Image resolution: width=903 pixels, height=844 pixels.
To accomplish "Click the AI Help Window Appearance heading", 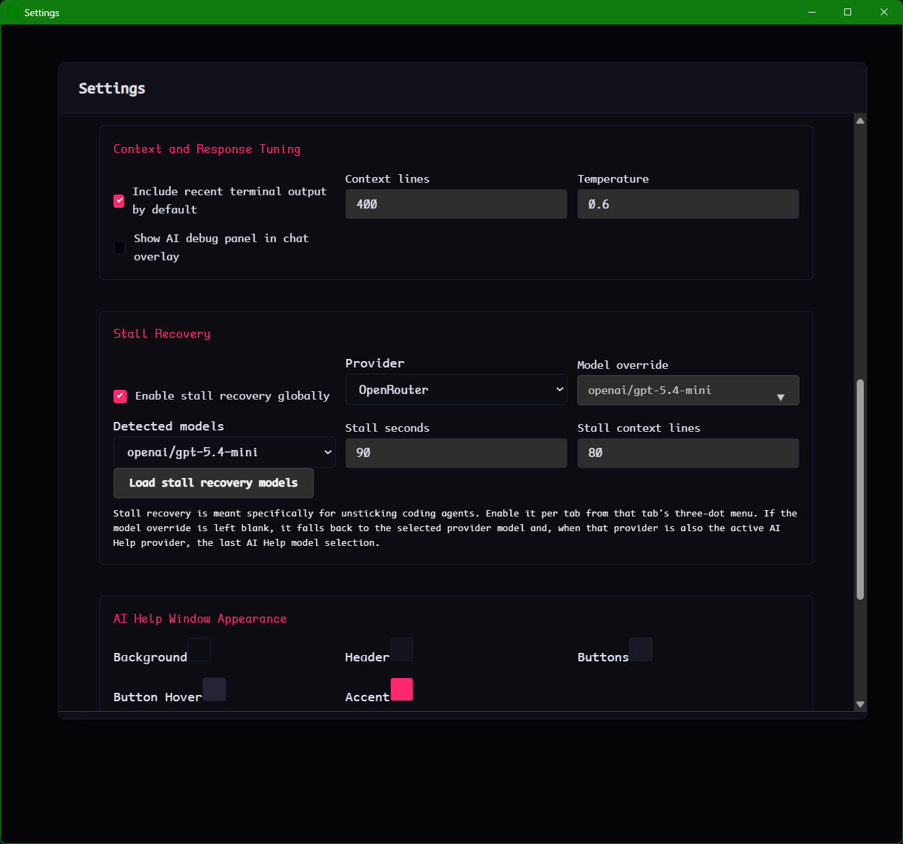I will tap(200, 619).
